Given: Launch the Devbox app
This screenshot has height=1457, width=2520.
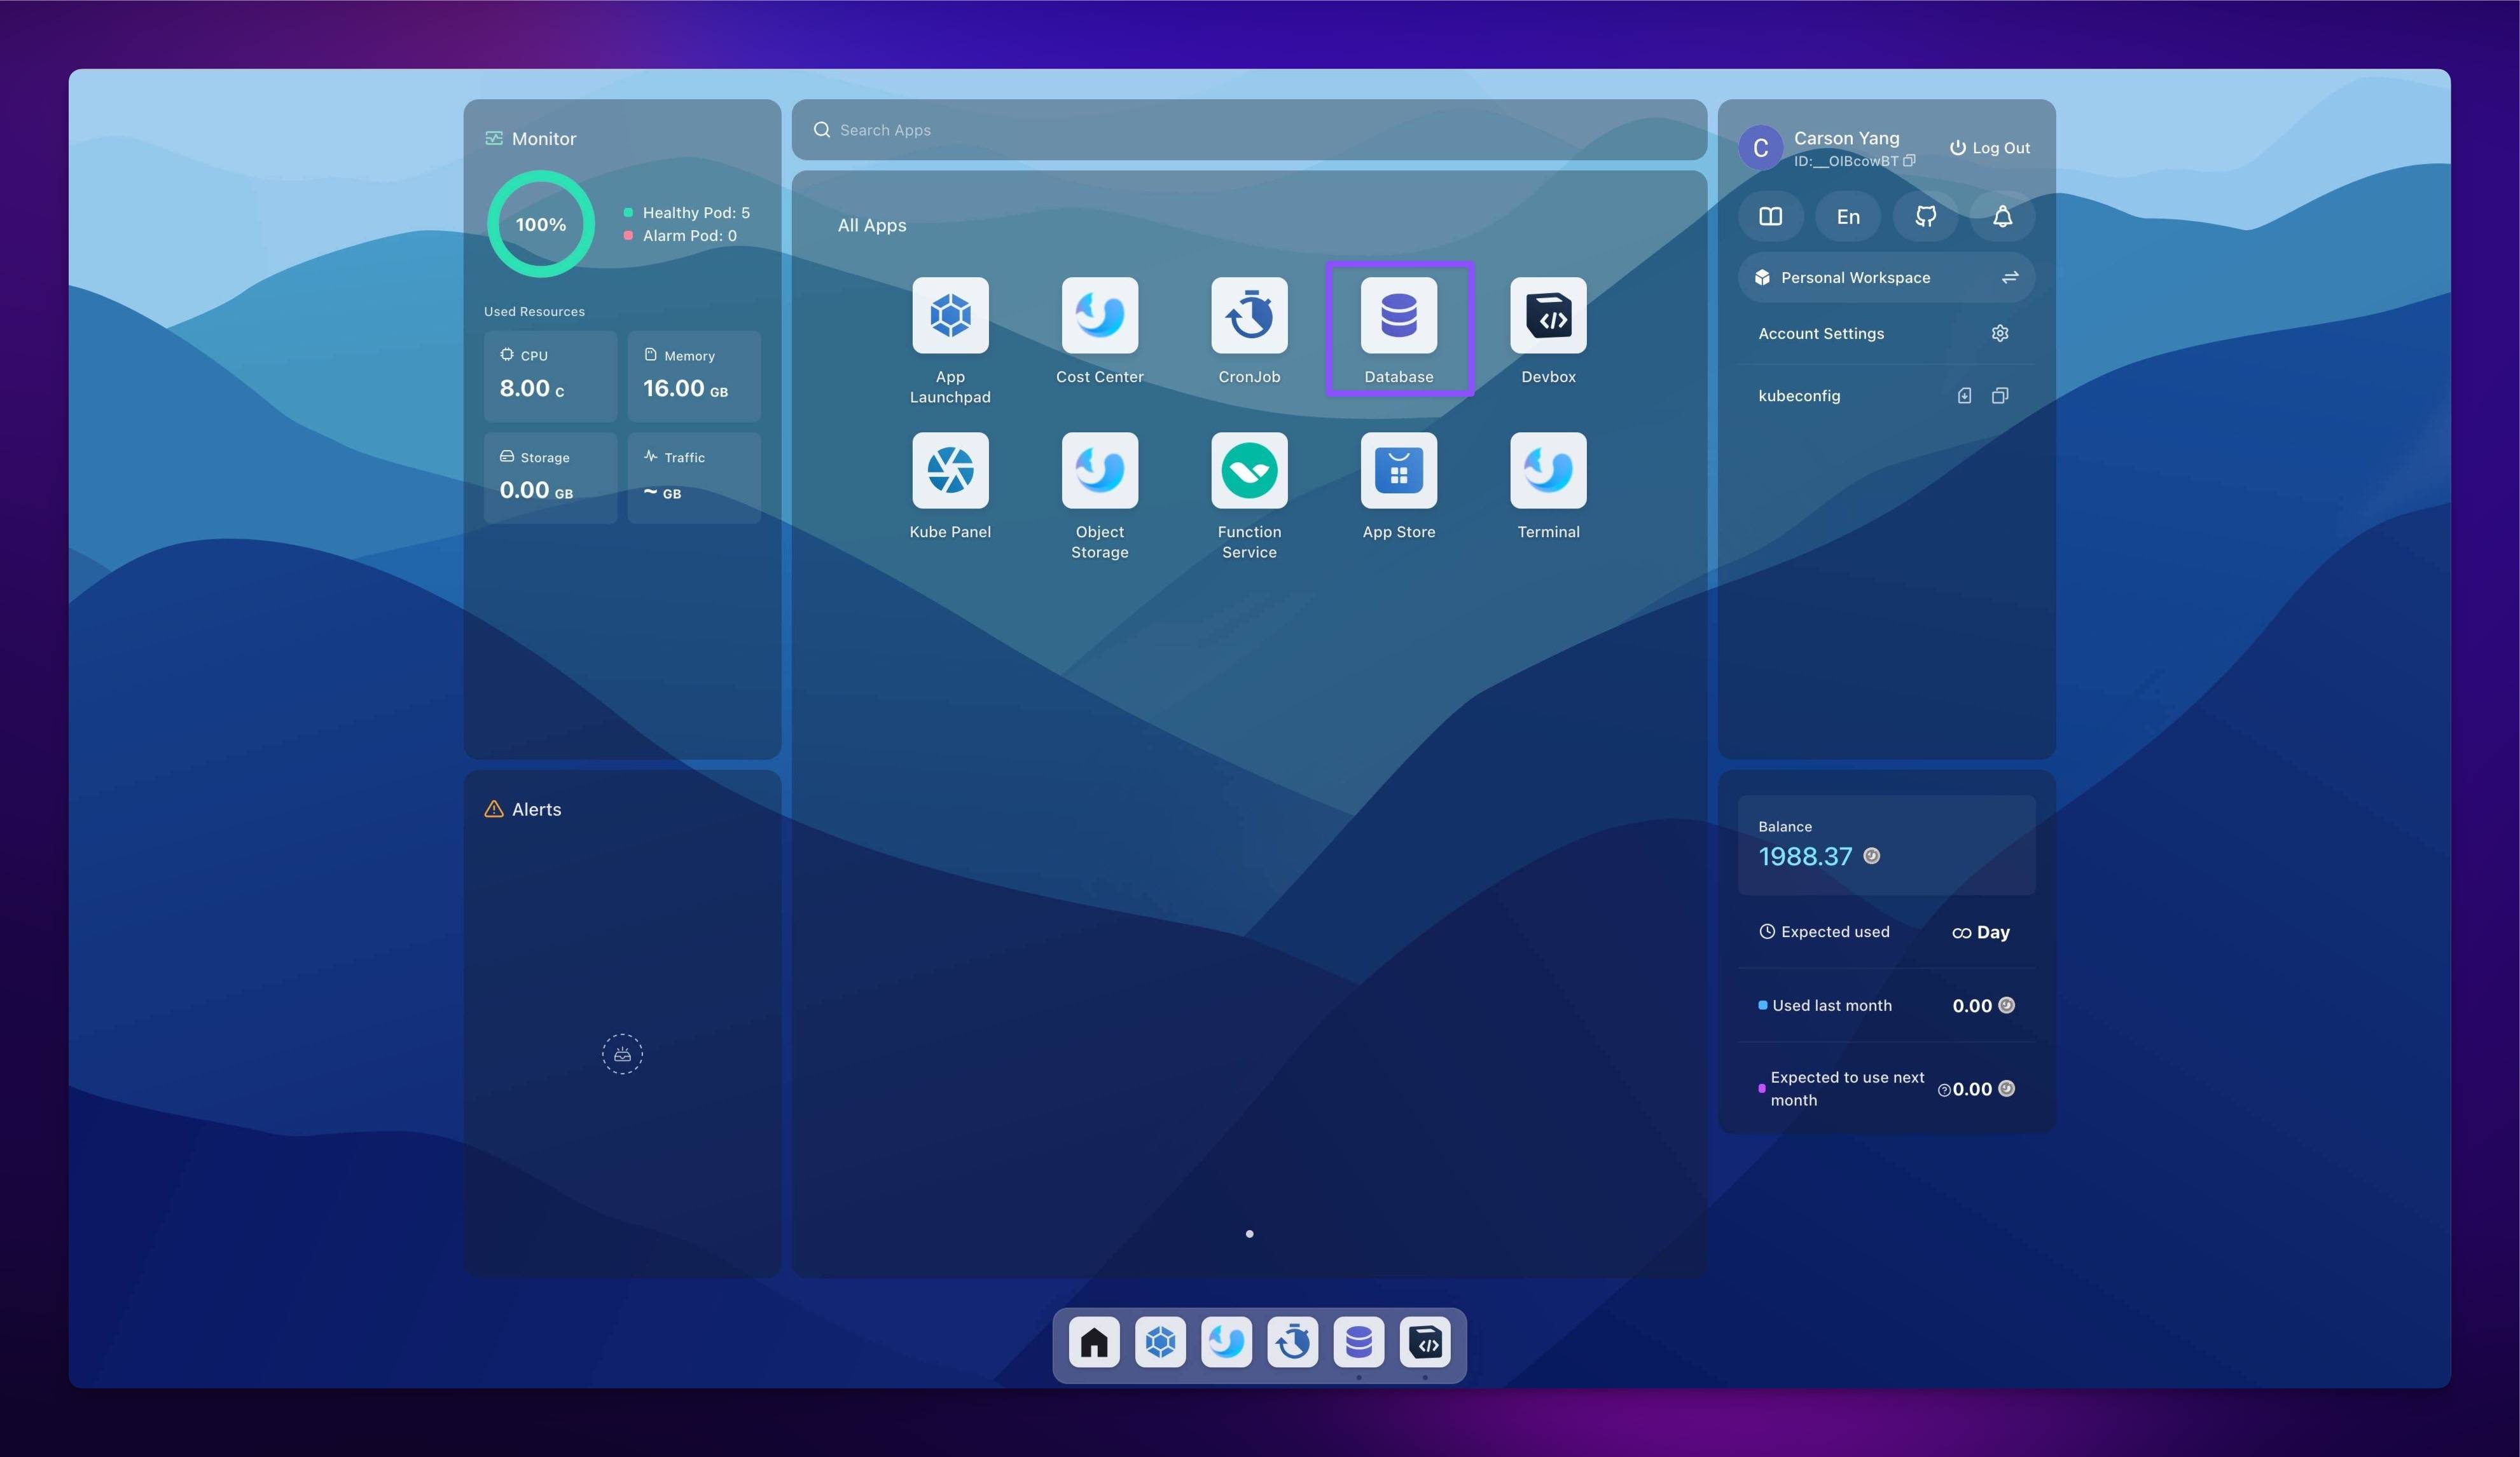Looking at the screenshot, I should click(x=1547, y=316).
